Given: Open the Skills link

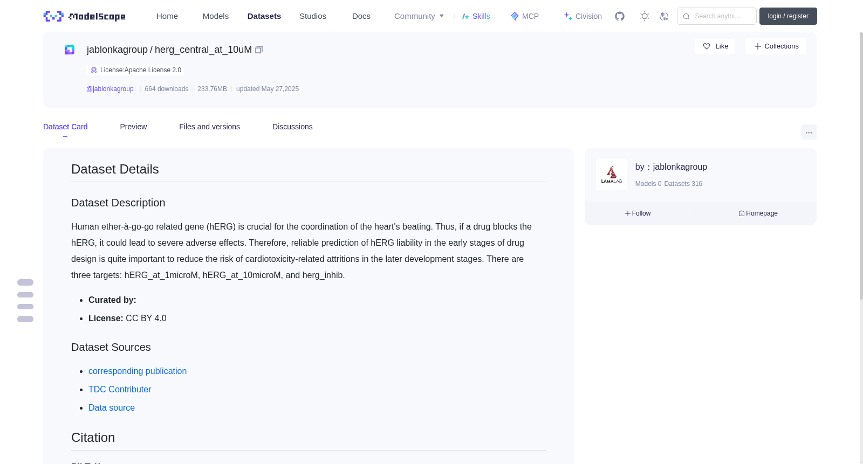Looking at the screenshot, I should 476,16.
